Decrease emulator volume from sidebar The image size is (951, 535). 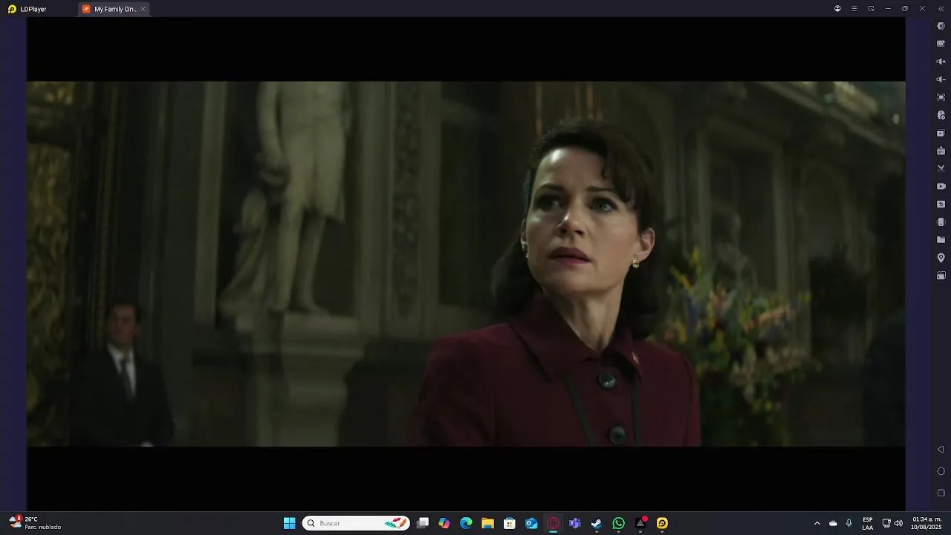point(941,80)
